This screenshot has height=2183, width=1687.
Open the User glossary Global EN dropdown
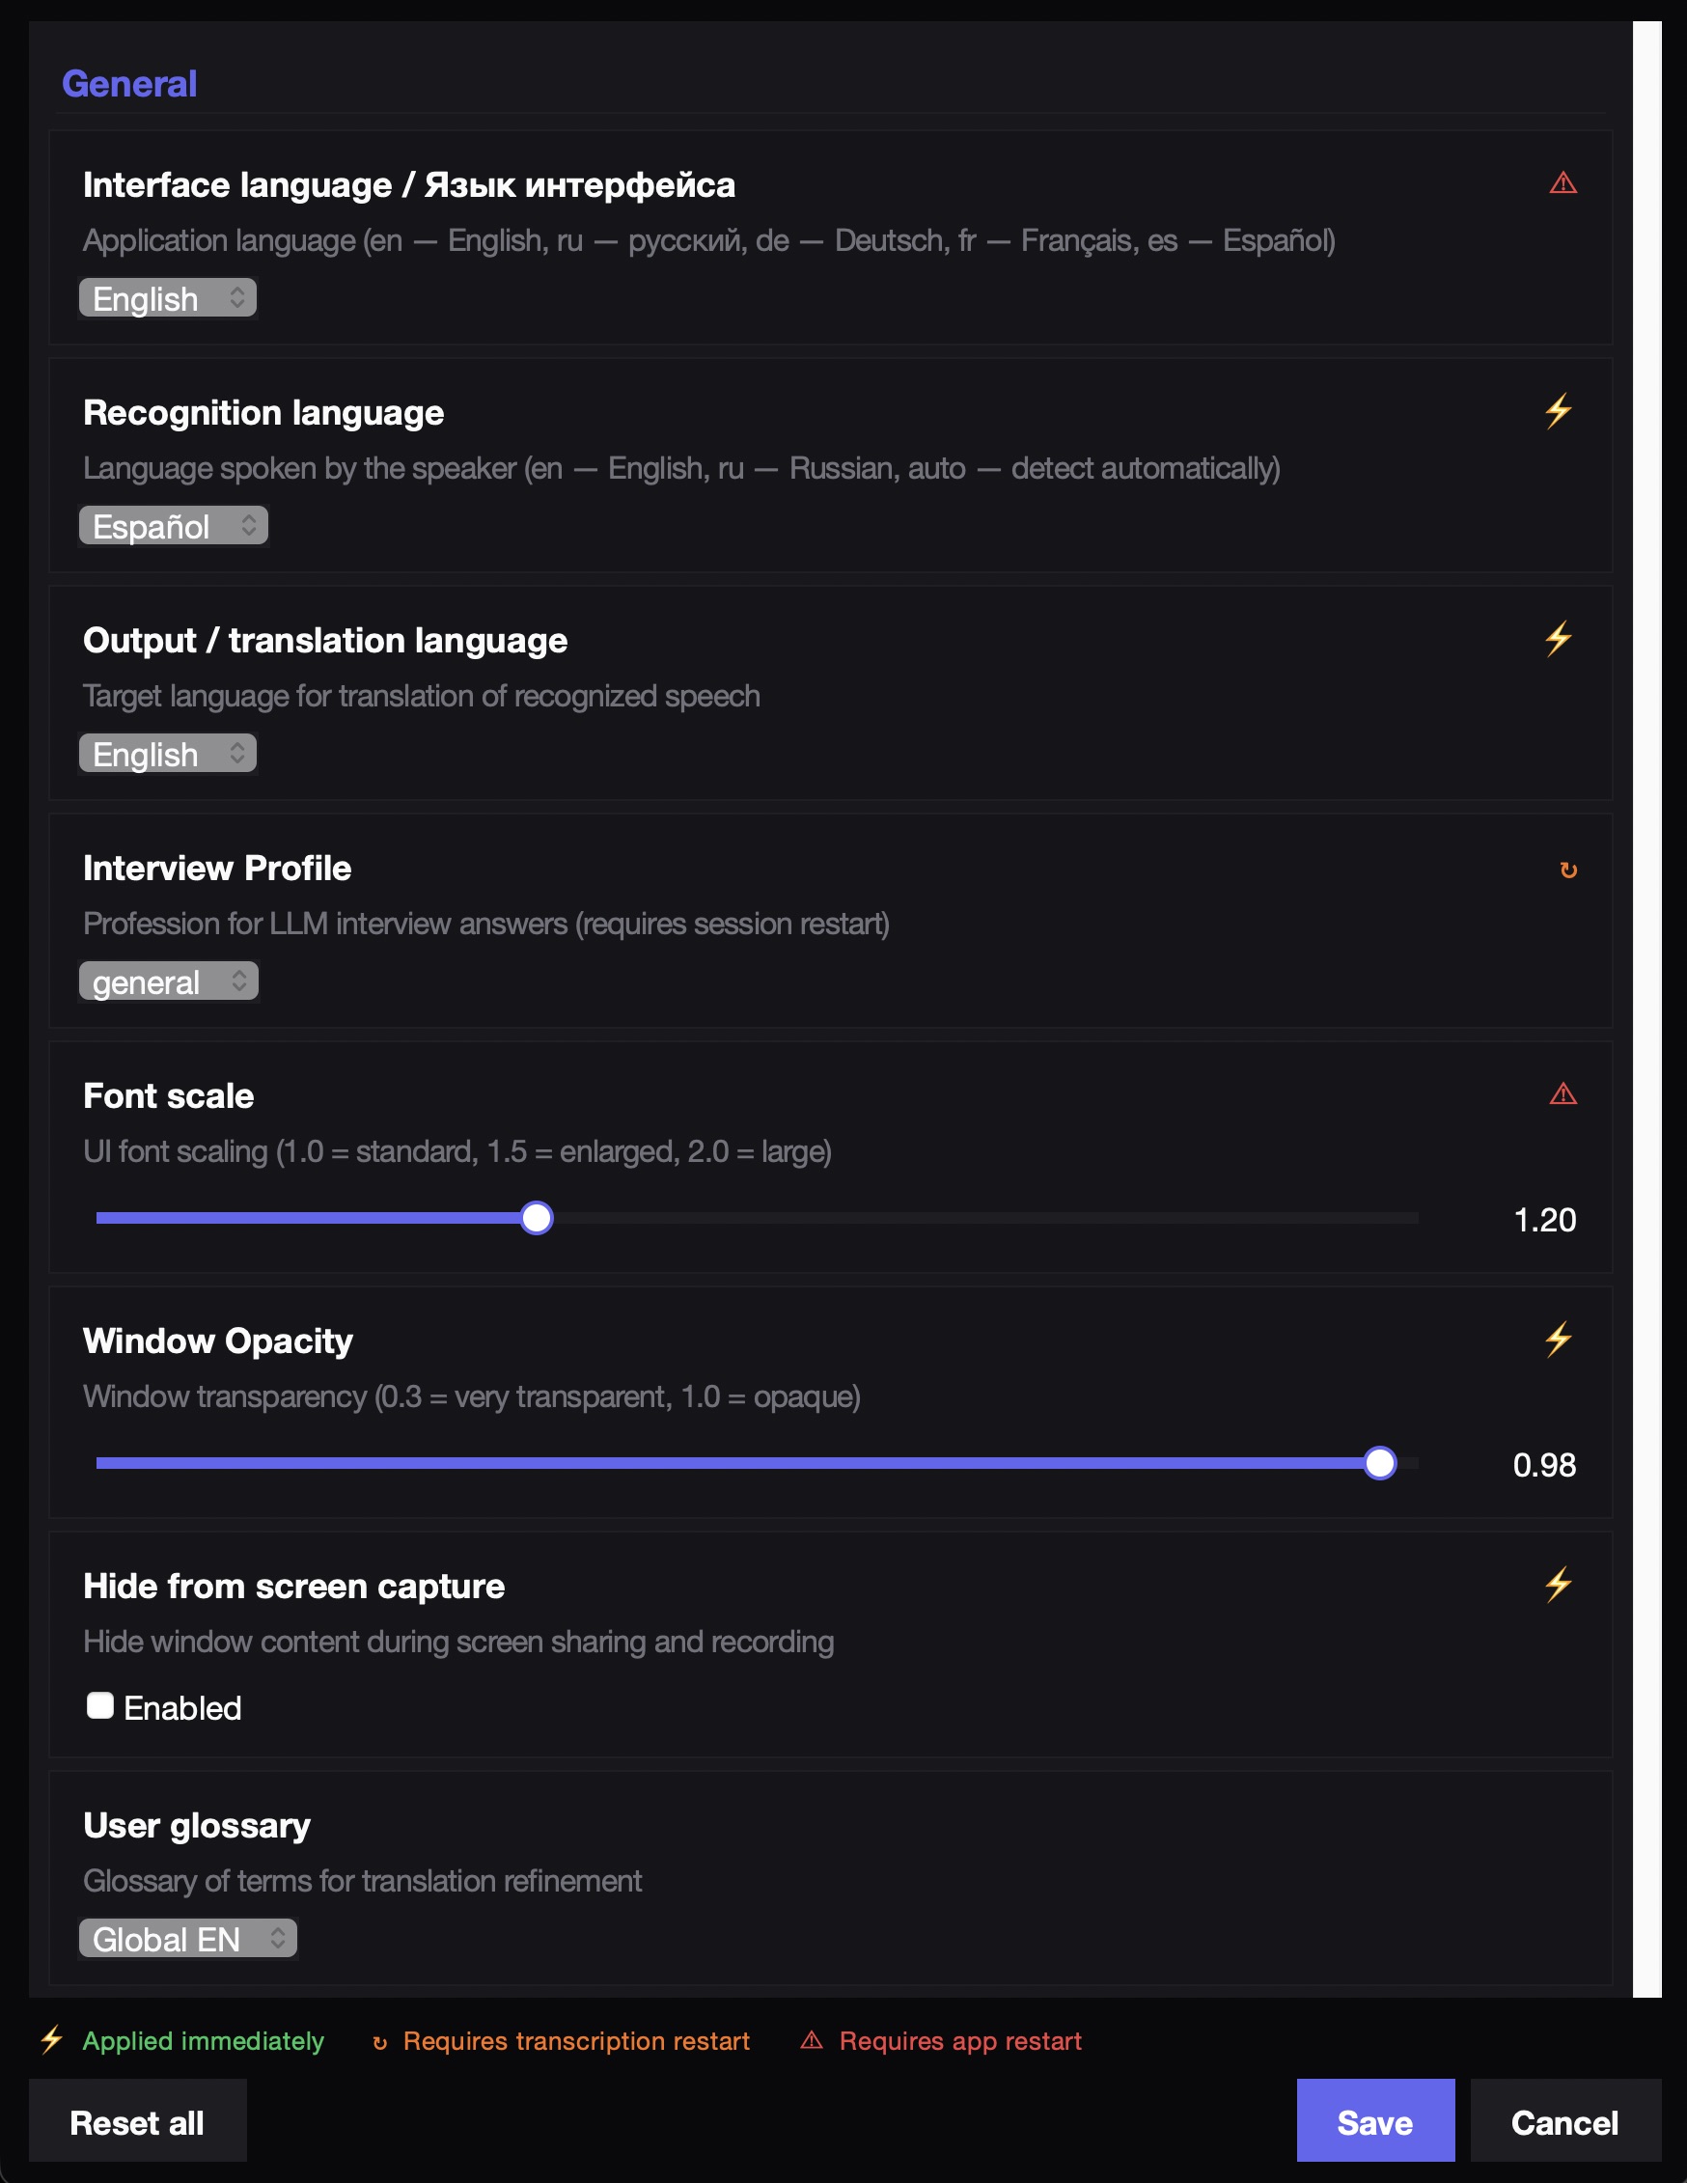coord(187,1939)
